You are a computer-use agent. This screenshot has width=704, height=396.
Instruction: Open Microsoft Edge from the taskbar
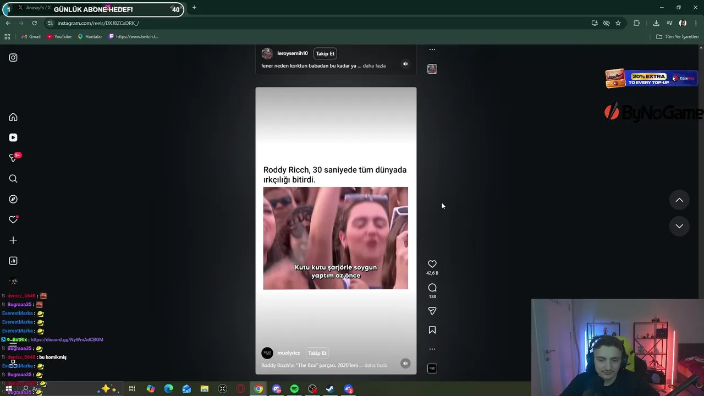click(168, 389)
